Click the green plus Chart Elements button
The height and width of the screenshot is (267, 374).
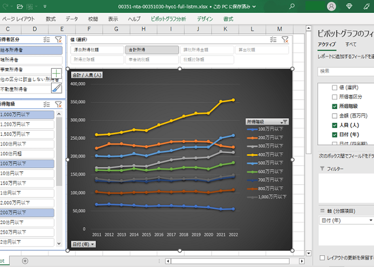pos(56,73)
